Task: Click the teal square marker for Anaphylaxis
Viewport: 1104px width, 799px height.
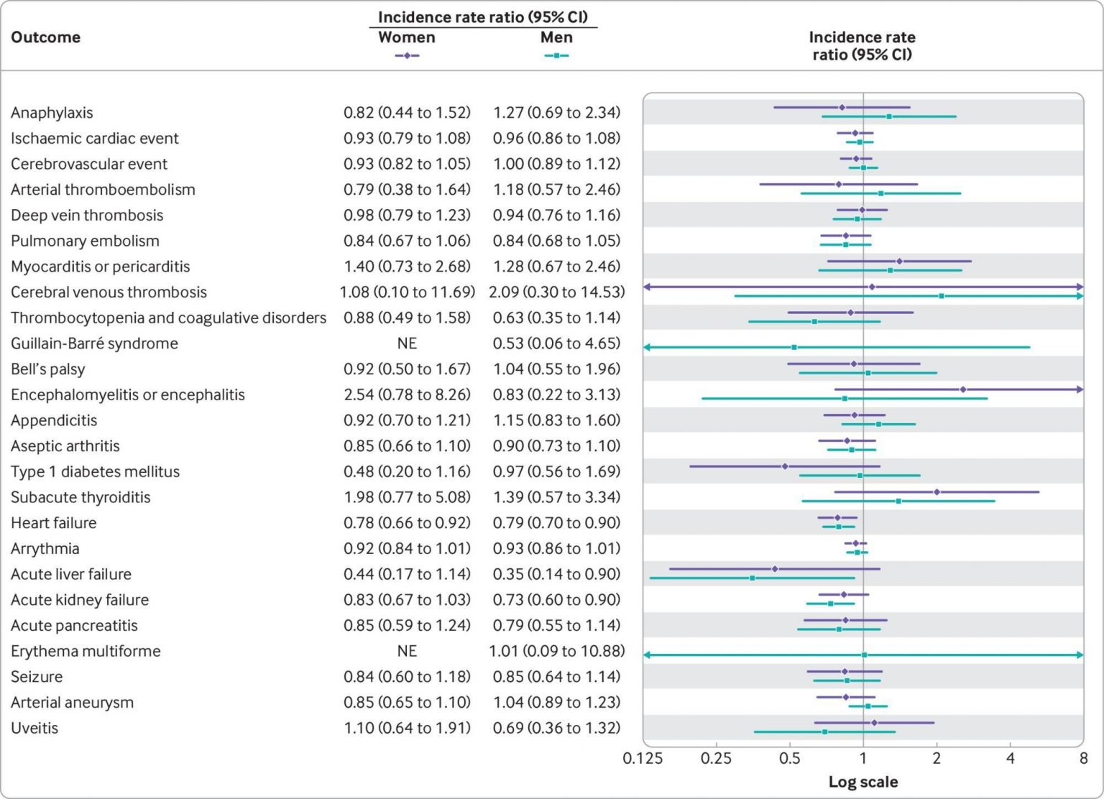Action: [889, 116]
